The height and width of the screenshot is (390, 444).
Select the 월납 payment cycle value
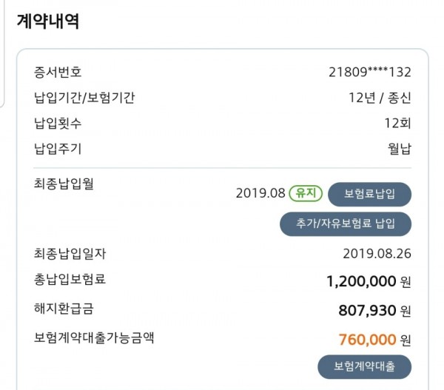(x=400, y=149)
